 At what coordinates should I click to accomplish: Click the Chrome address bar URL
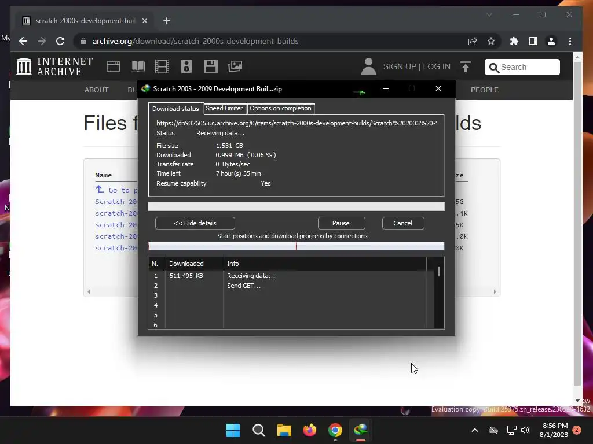point(196,41)
